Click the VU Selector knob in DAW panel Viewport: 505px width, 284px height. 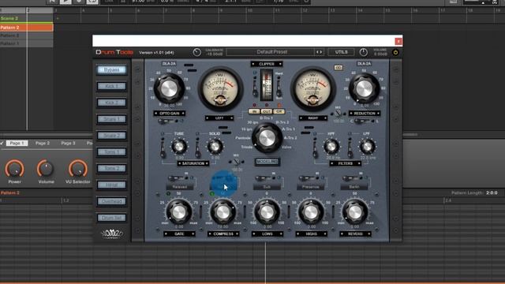[77, 169]
